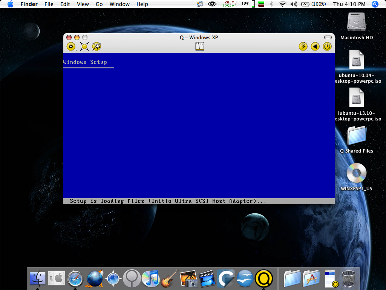Shut down the guest with power button
The width and height of the screenshot is (386, 290).
point(327,46)
